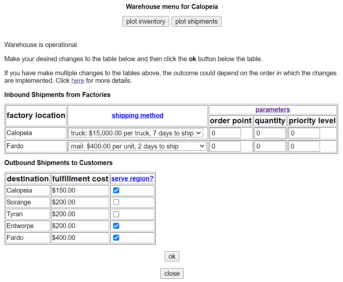Click the plot inventory button
The height and width of the screenshot is (282, 343).
(146, 21)
